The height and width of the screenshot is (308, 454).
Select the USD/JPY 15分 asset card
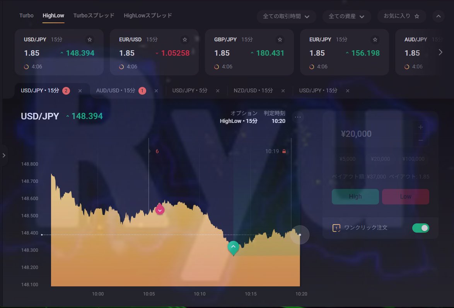coord(59,52)
